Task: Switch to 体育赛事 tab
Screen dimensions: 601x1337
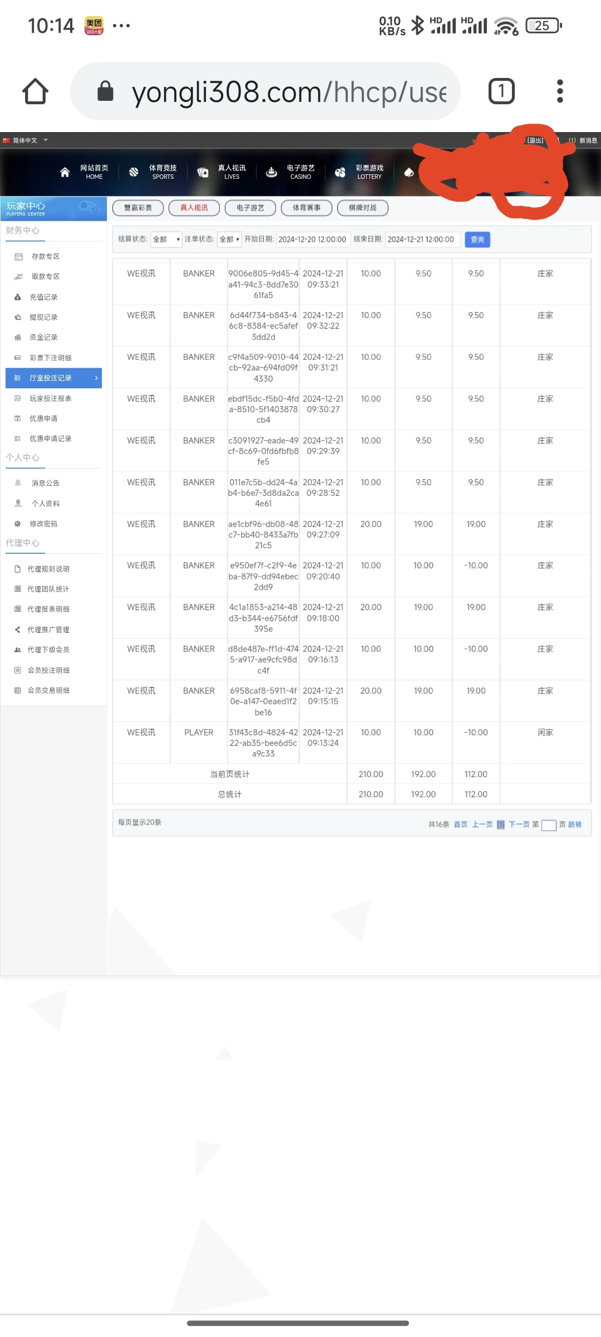Action: 306,208
